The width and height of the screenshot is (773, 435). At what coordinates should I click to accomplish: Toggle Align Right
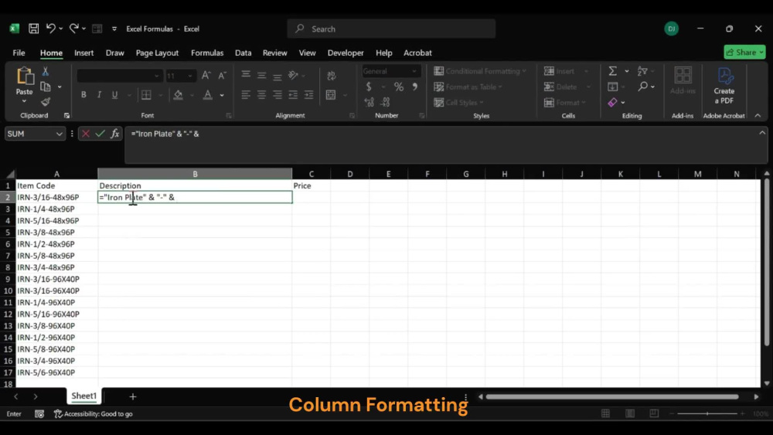(x=278, y=94)
